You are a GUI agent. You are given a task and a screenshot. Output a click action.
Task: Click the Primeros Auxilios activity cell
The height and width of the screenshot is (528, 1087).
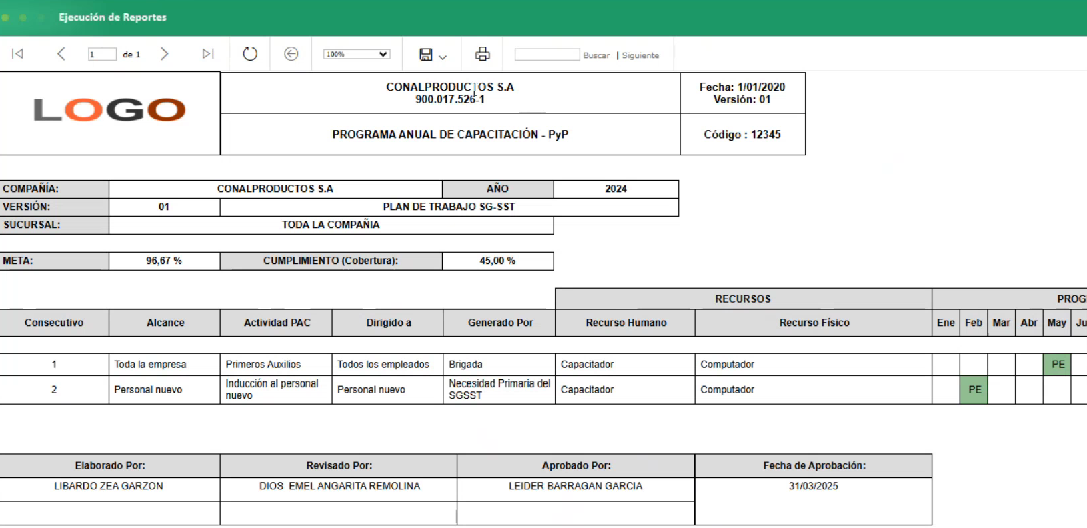[x=277, y=365]
